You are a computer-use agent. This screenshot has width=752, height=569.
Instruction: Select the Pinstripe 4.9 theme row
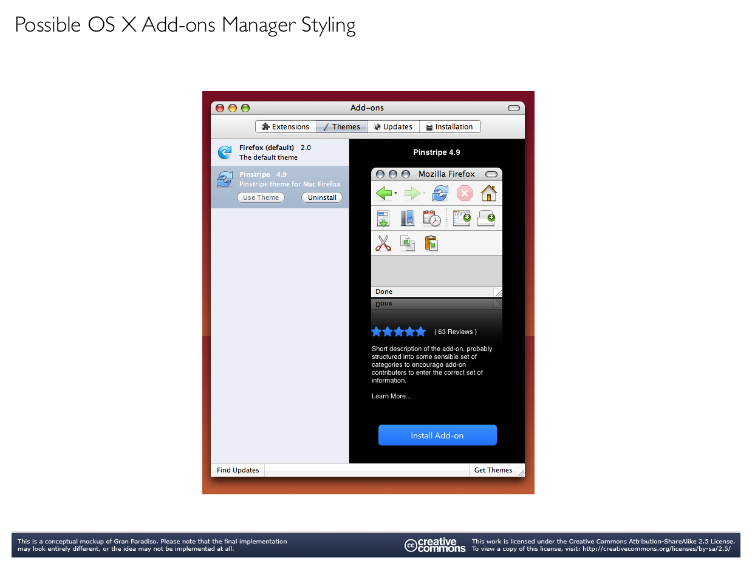tap(280, 187)
